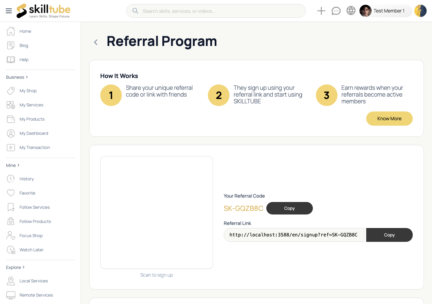Image resolution: width=432 pixels, height=304 pixels.
Task: Click the gold coin avatar icon
Action: pyautogui.click(x=421, y=11)
